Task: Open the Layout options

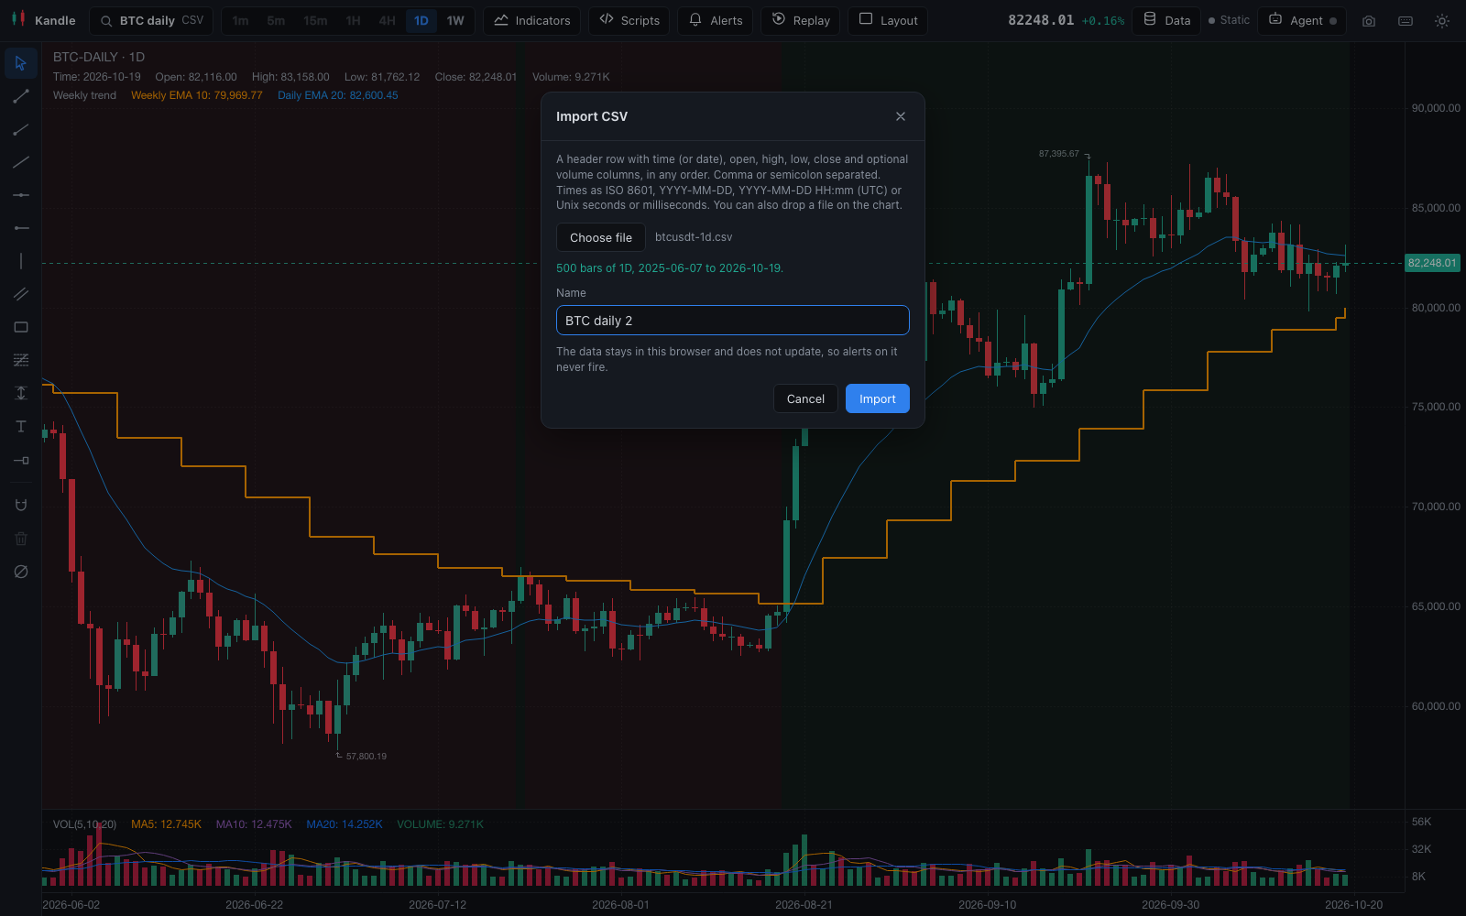Action: point(888,20)
